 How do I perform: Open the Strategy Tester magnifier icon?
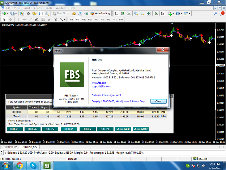47,13
